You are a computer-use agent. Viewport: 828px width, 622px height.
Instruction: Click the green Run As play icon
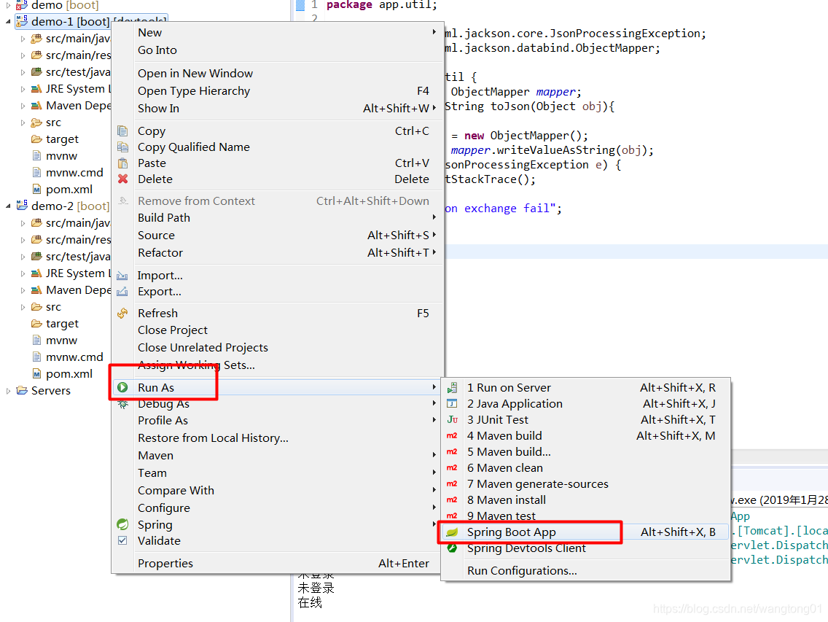[x=122, y=387]
